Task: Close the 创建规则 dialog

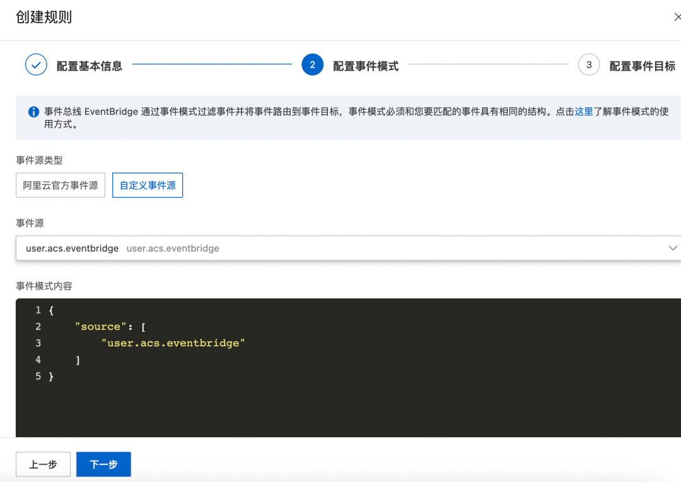Action: tap(677, 17)
